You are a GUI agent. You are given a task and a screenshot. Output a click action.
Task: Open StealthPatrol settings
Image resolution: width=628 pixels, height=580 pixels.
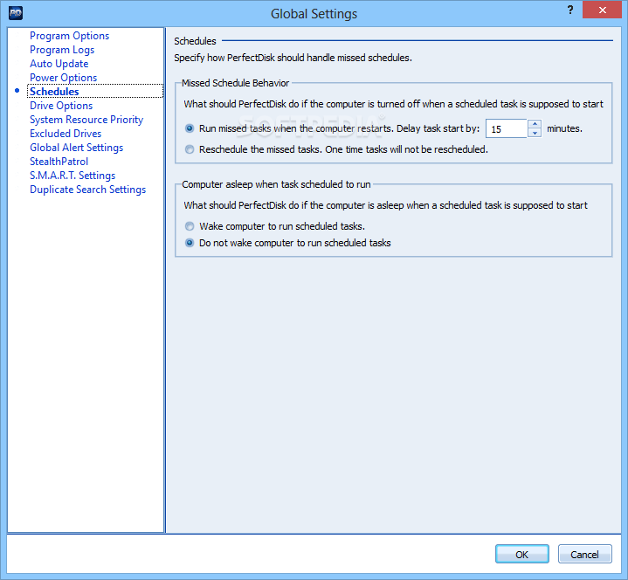(x=59, y=162)
